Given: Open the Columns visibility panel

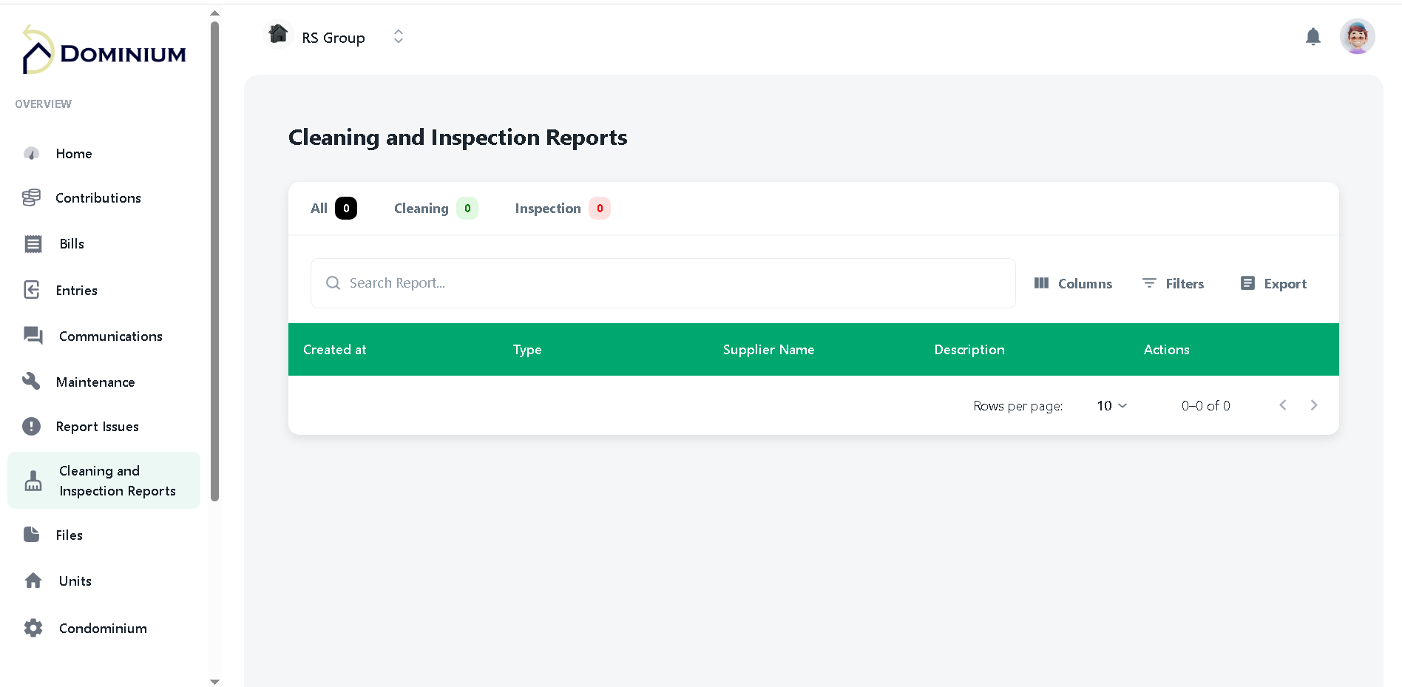Looking at the screenshot, I should coord(1074,283).
